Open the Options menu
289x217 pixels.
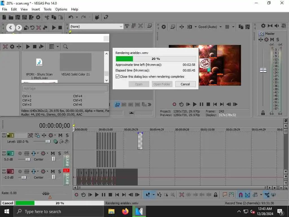click(x=61, y=9)
